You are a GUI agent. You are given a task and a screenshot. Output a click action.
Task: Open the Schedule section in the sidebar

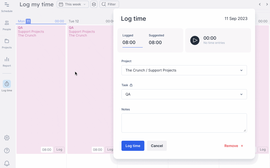point(7,7)
